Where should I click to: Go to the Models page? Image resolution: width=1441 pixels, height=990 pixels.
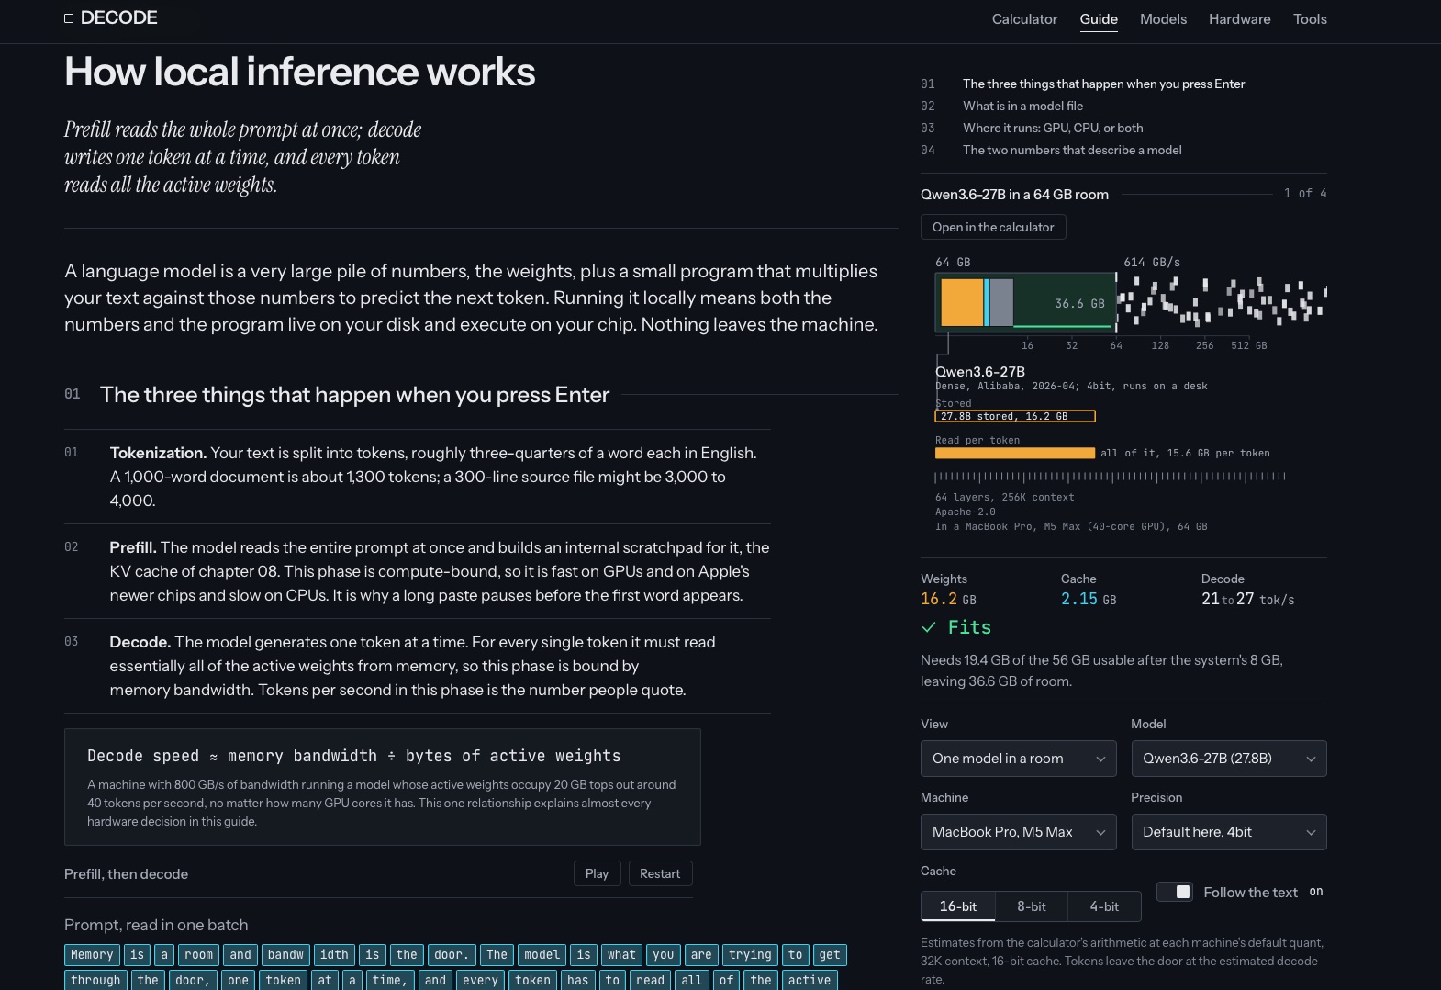[x=1163, y=19]
